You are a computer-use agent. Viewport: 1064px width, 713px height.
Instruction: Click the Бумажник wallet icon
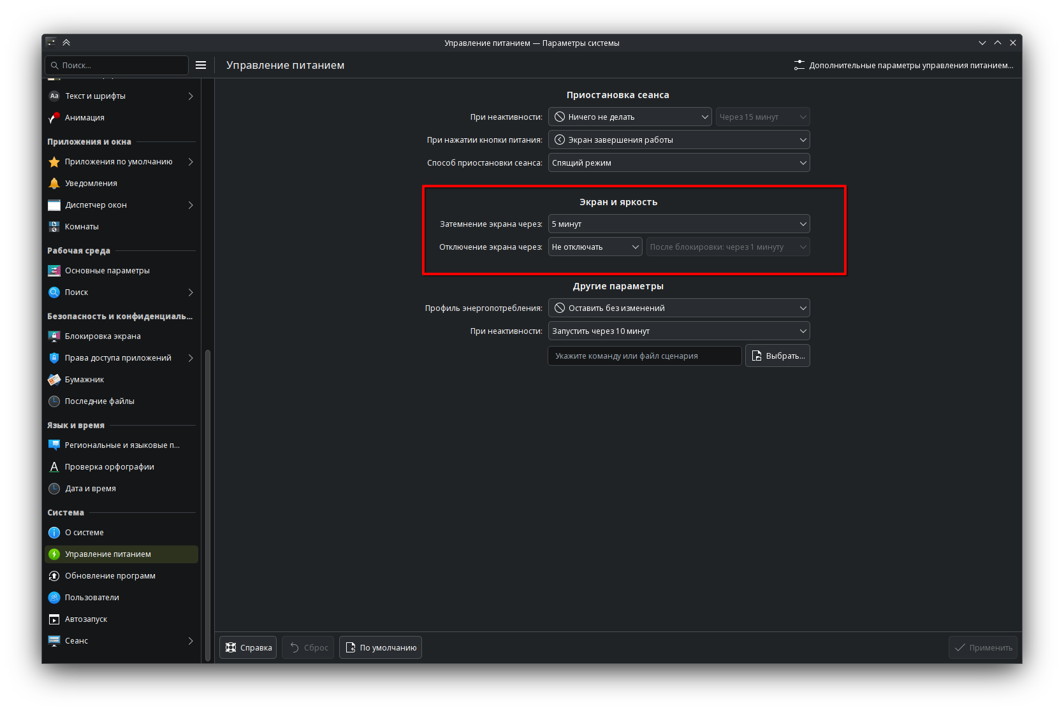(x=54, y=380)
